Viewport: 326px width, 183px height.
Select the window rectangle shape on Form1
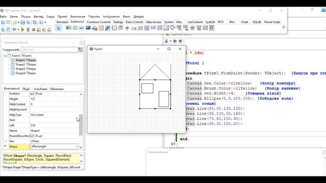pos(147,88)
